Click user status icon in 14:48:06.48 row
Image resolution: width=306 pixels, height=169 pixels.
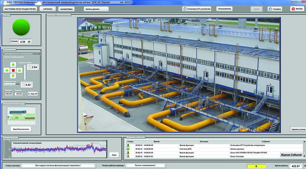tap(128, 145)
